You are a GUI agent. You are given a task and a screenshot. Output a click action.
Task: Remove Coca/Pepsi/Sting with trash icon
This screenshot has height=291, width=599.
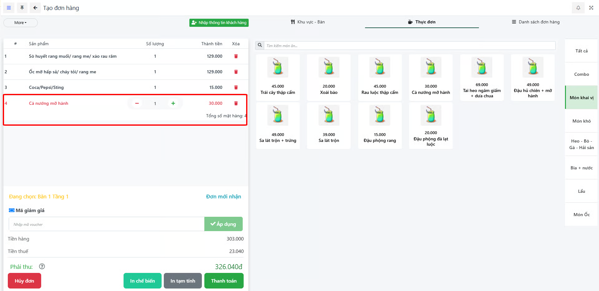pyautogui.click(x=236, y=88)
